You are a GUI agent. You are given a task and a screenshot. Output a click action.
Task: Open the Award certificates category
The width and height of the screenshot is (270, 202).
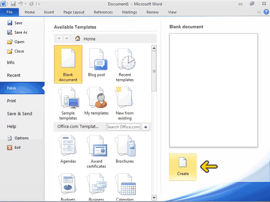pos(97,151)
